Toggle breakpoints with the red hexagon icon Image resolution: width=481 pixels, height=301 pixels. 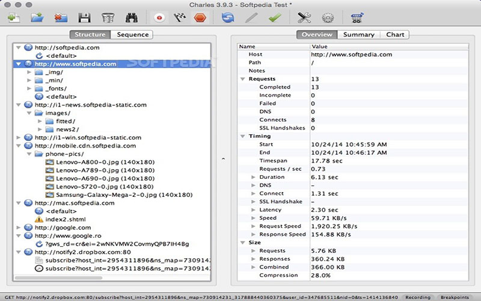200,17
